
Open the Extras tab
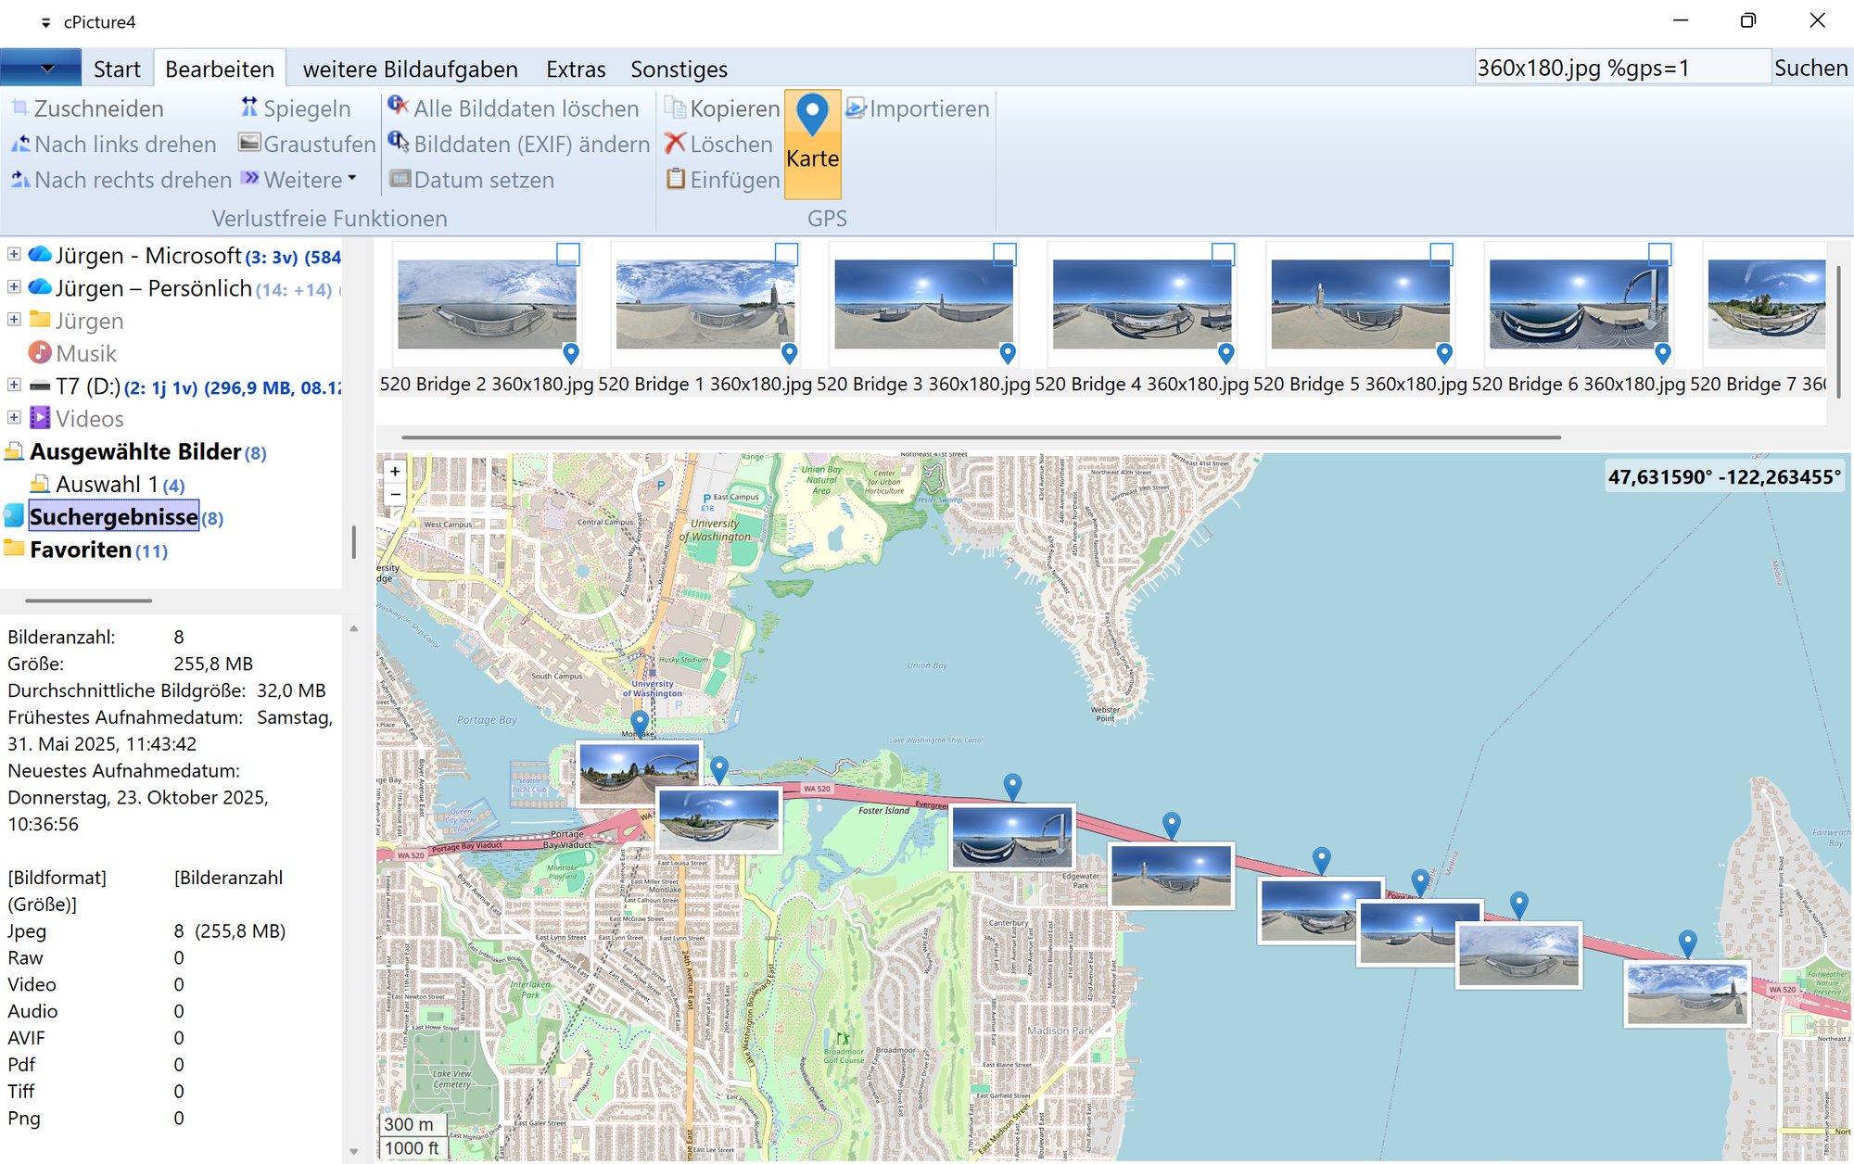pos(576,69)
